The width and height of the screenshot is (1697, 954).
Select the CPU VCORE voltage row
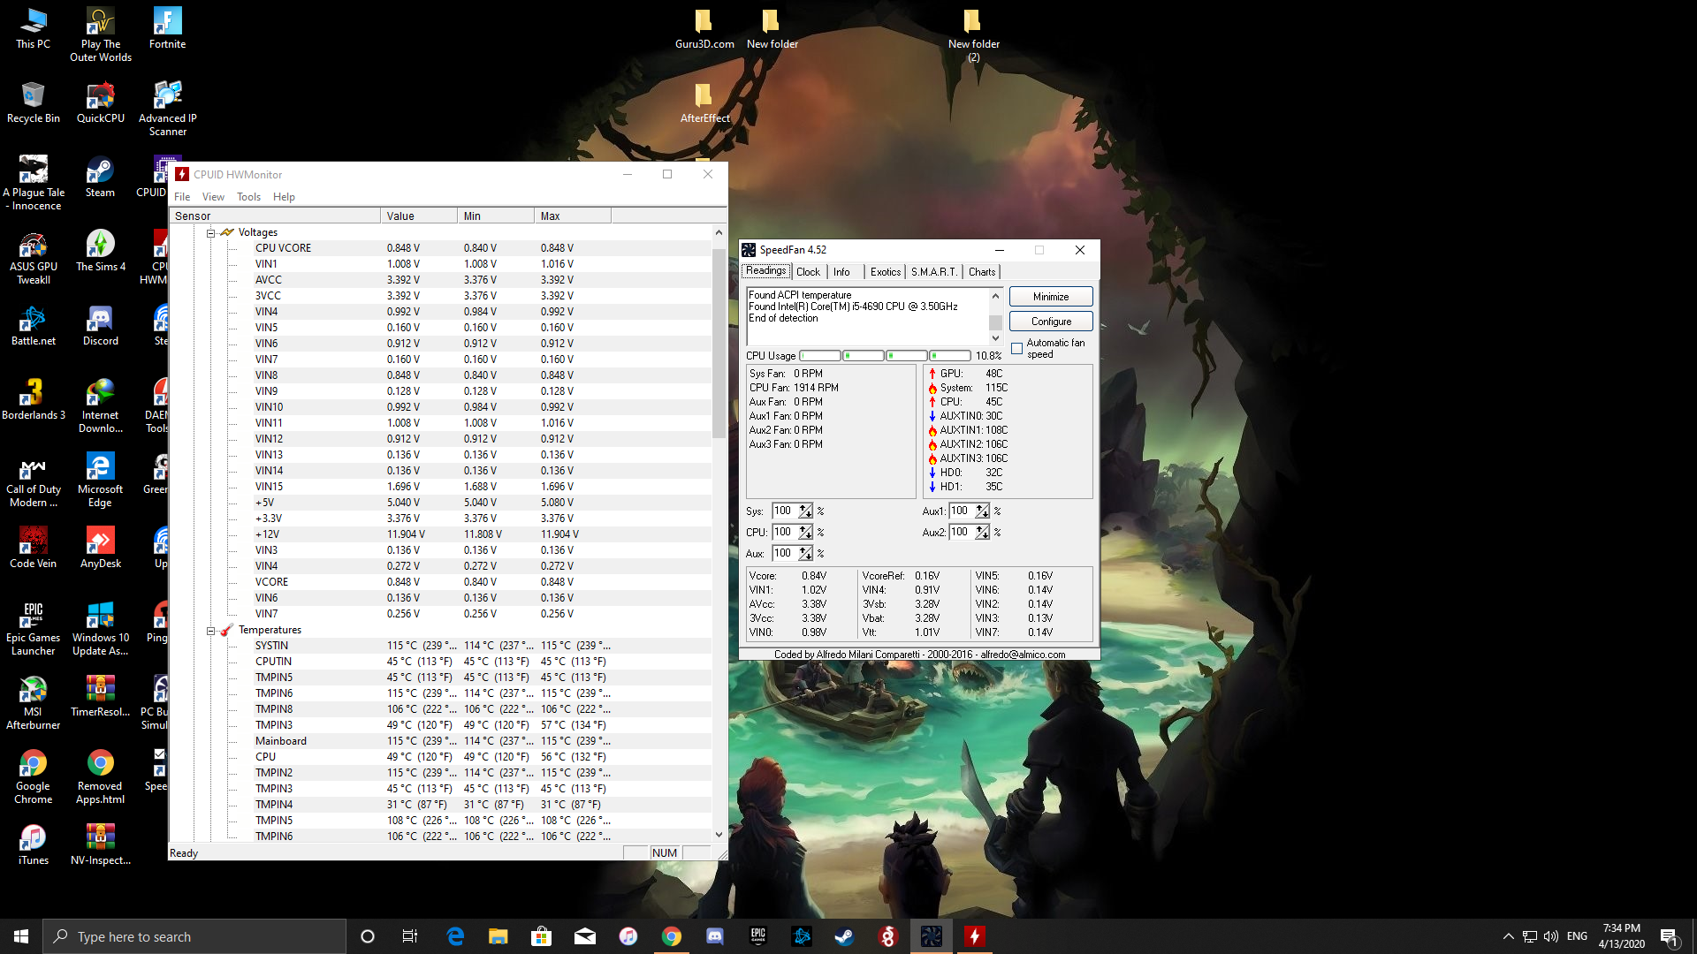[x=440, y=248]
